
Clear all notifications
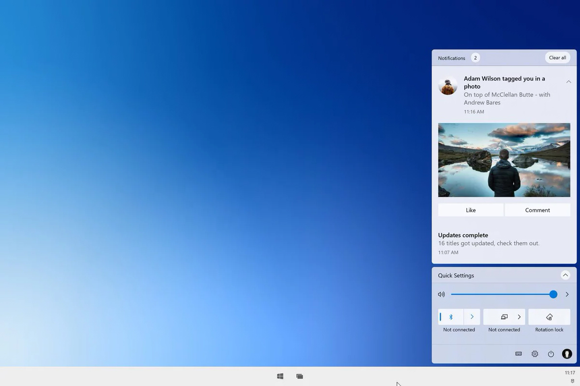pos(557,58)
